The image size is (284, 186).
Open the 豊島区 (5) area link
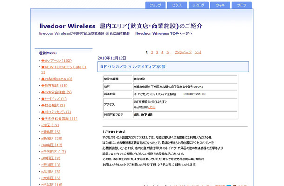pyautogui.click(x=51, y=132)
